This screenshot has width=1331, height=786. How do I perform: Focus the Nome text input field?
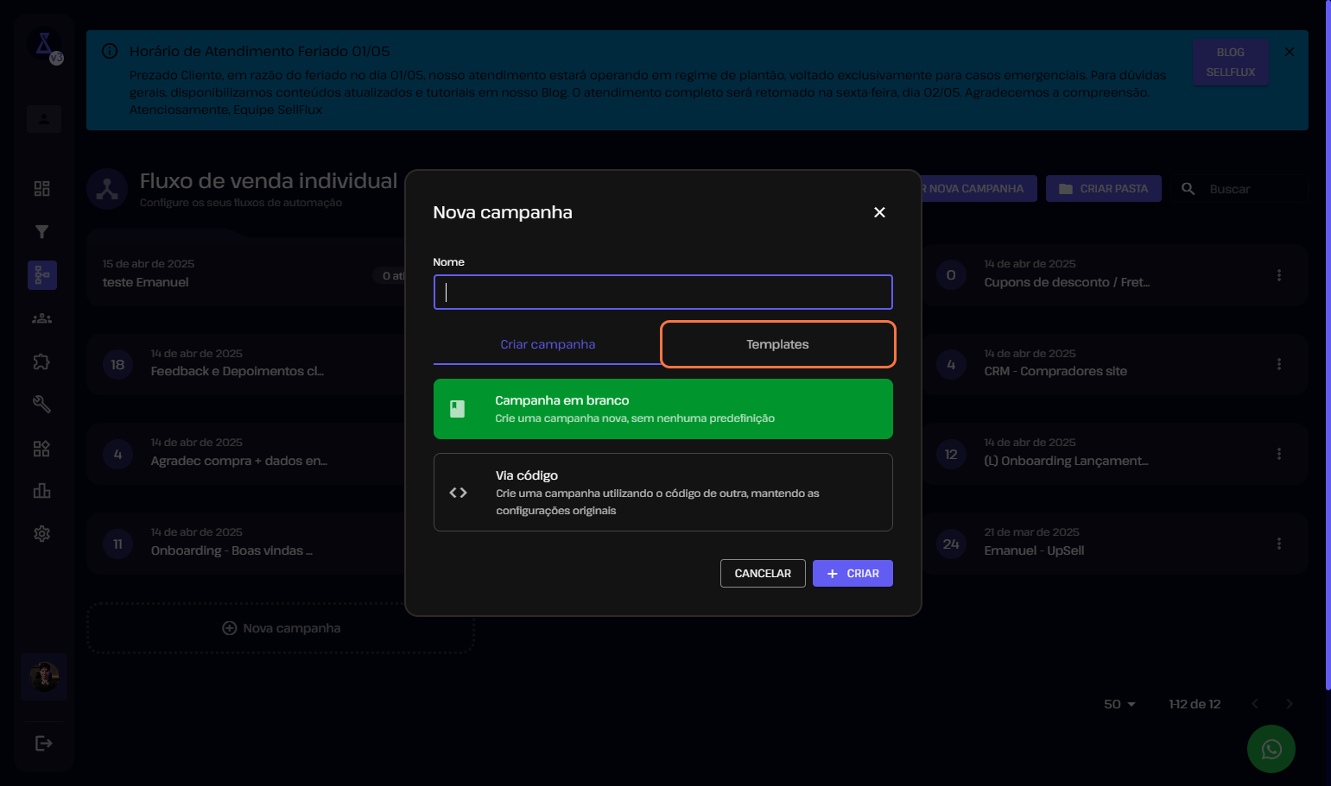coord(662,292)
